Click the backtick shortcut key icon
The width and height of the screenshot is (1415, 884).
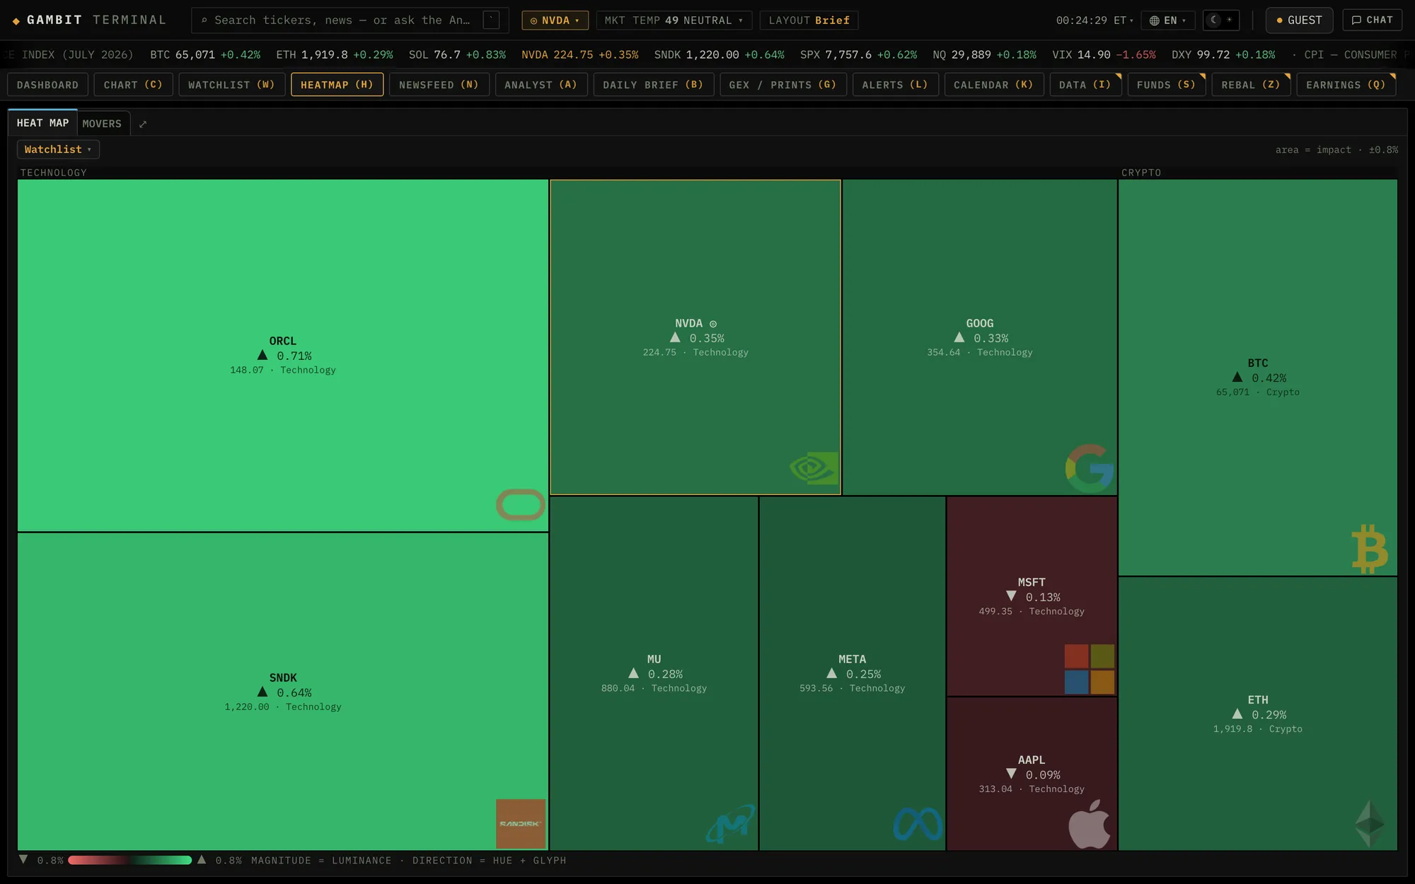click(491, 21)
